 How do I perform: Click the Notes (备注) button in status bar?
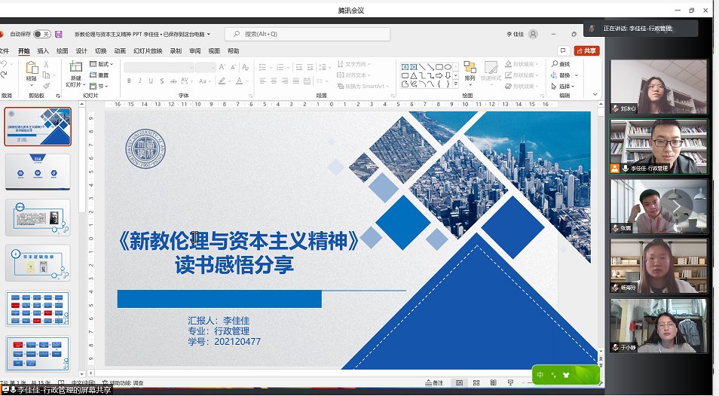435,383
